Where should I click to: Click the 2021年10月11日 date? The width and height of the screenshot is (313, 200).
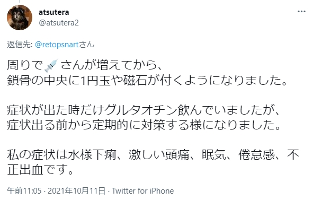pyautogui.click(x=76, y=191)
